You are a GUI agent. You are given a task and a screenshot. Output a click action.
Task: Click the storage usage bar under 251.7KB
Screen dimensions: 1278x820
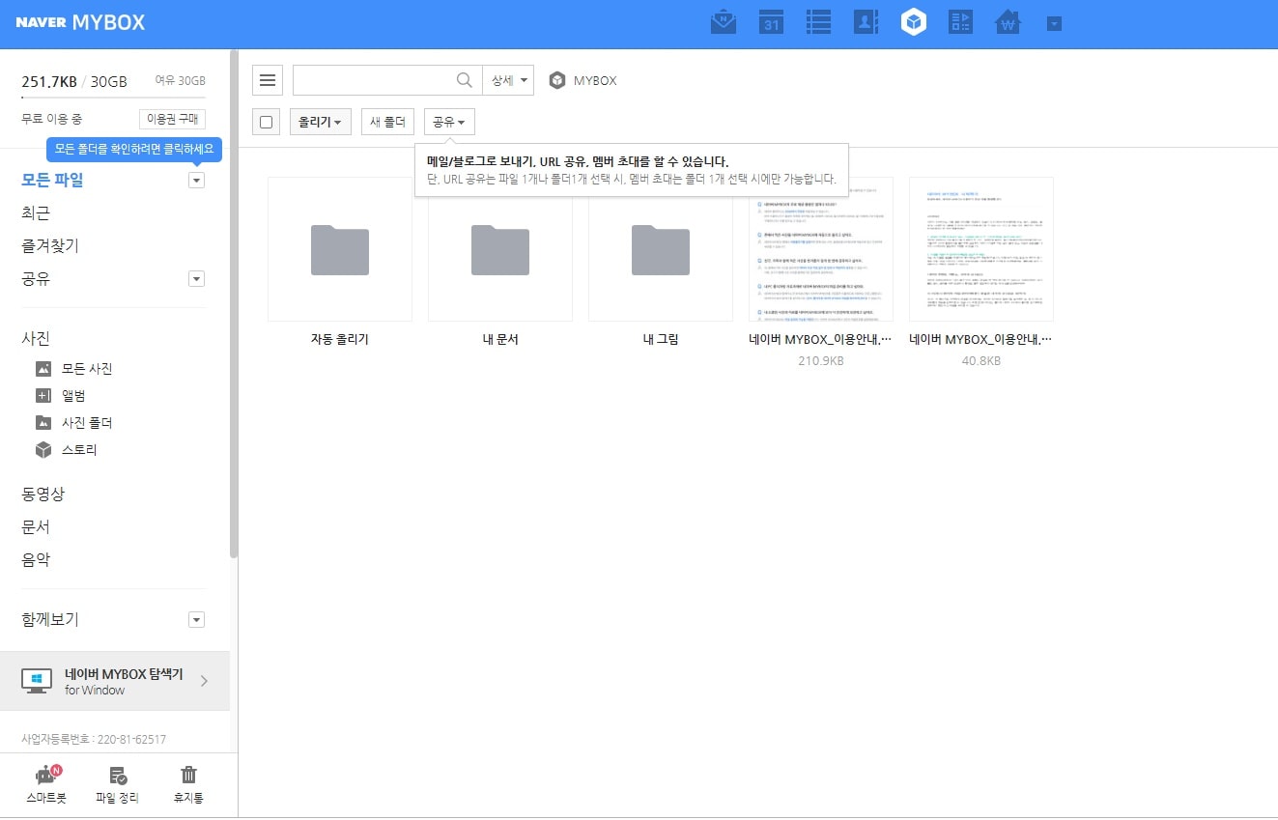(x=113, y=98)
